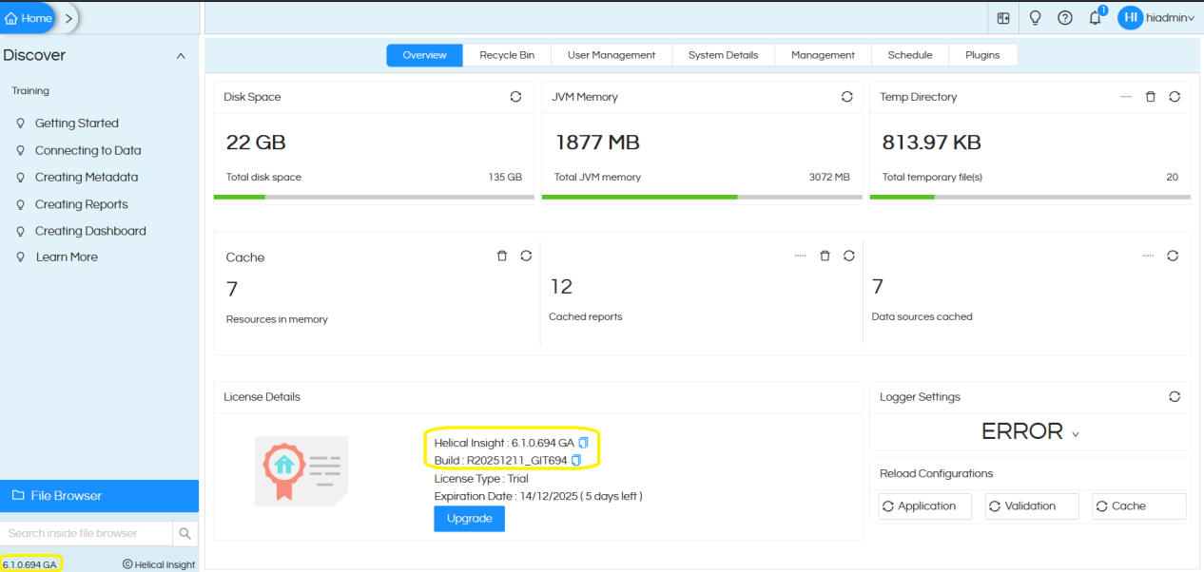Open the Temp Directory ellipsis menu
Screen dimensions: 1204x572
(x=1126, y=96)
